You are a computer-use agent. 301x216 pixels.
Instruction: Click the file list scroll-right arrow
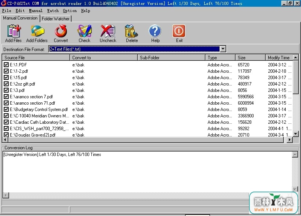tap(289, 140)
